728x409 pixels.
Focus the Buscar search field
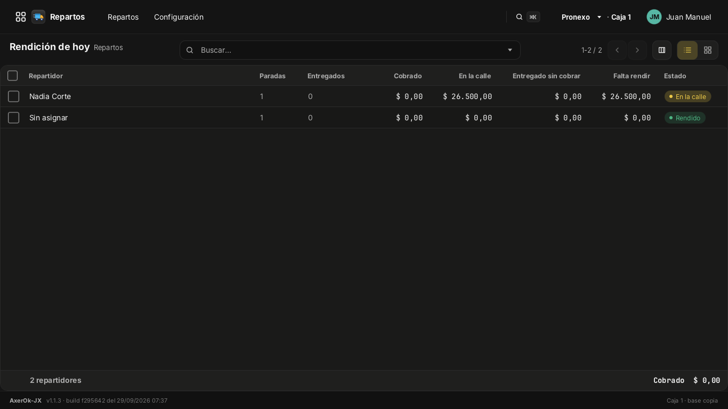350,50
